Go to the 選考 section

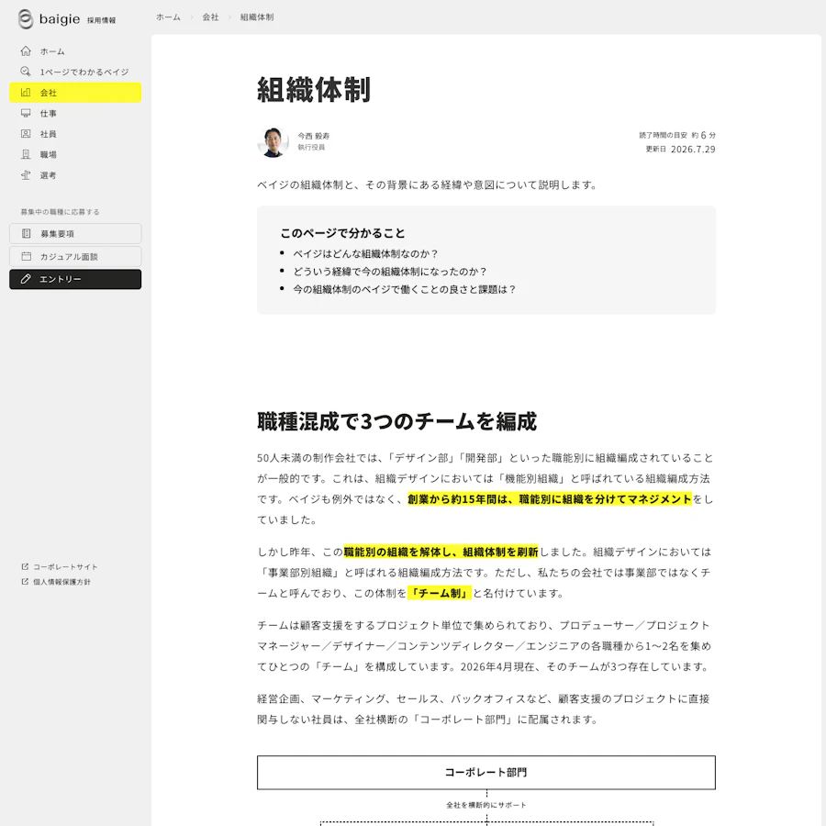[75, 175]
